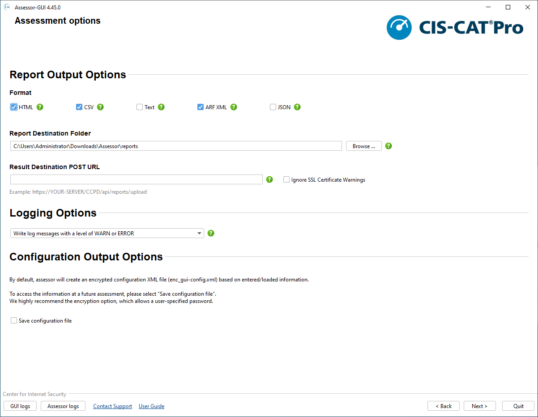
Task: Tick the Text format checkbox
Action: [140, 107]
